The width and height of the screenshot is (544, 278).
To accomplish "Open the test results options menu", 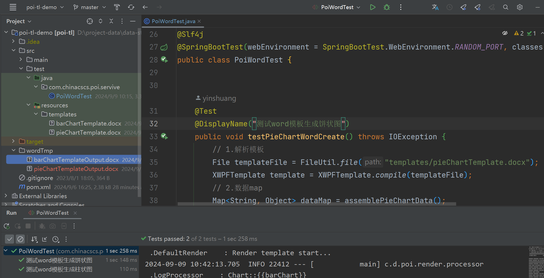I will 66,239.
